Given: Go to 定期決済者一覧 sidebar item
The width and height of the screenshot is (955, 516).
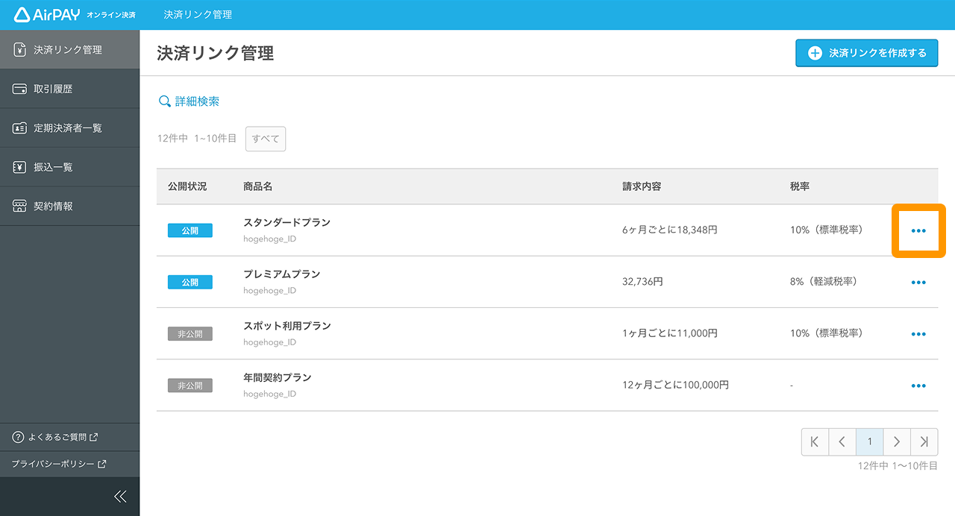Looking at the screenshot, I should pos(67,128).
